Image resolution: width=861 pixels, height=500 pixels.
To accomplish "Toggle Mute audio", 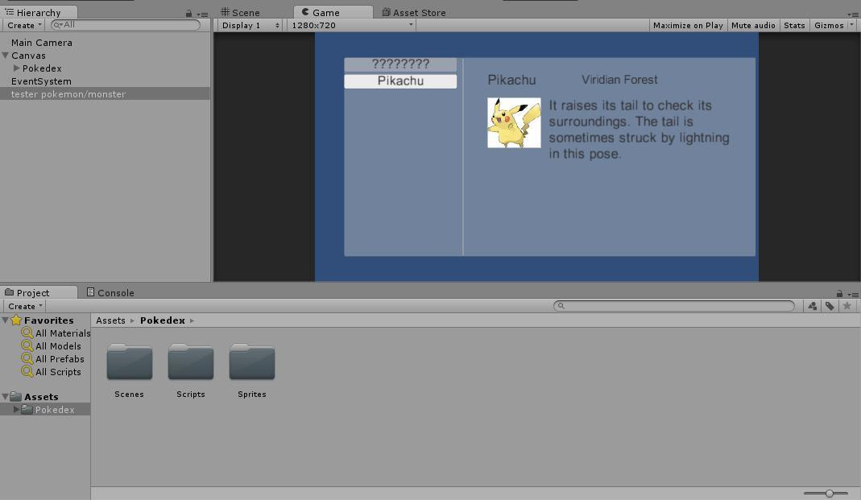I will [753, 25].
